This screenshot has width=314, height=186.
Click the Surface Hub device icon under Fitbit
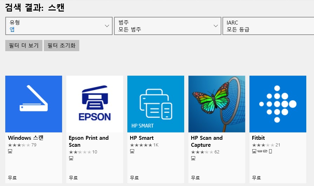pos(260,151)
